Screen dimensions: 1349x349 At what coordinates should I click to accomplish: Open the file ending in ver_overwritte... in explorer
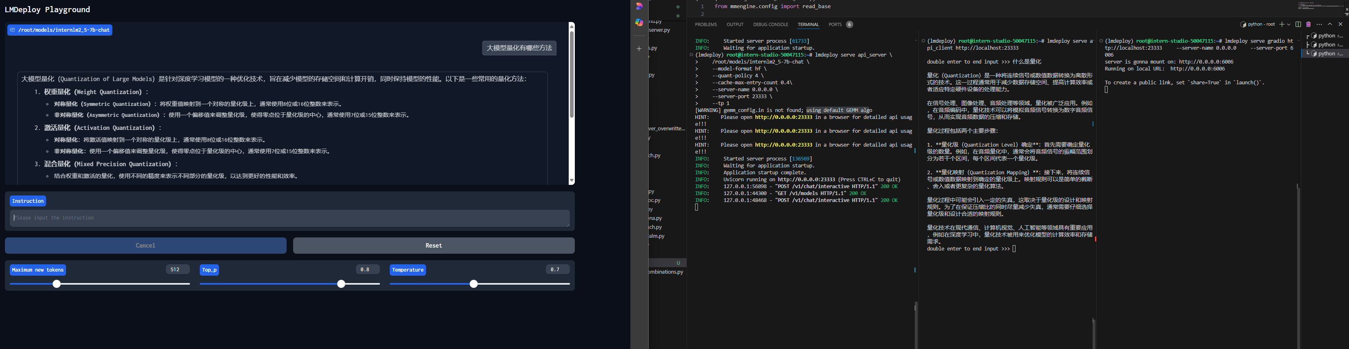[667, 128]
